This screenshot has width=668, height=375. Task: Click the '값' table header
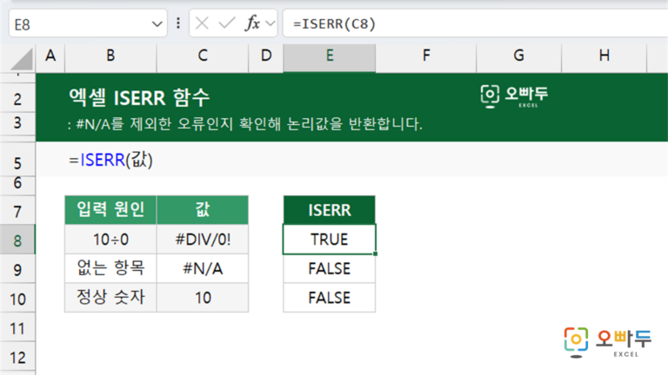[x=203, y=210]
